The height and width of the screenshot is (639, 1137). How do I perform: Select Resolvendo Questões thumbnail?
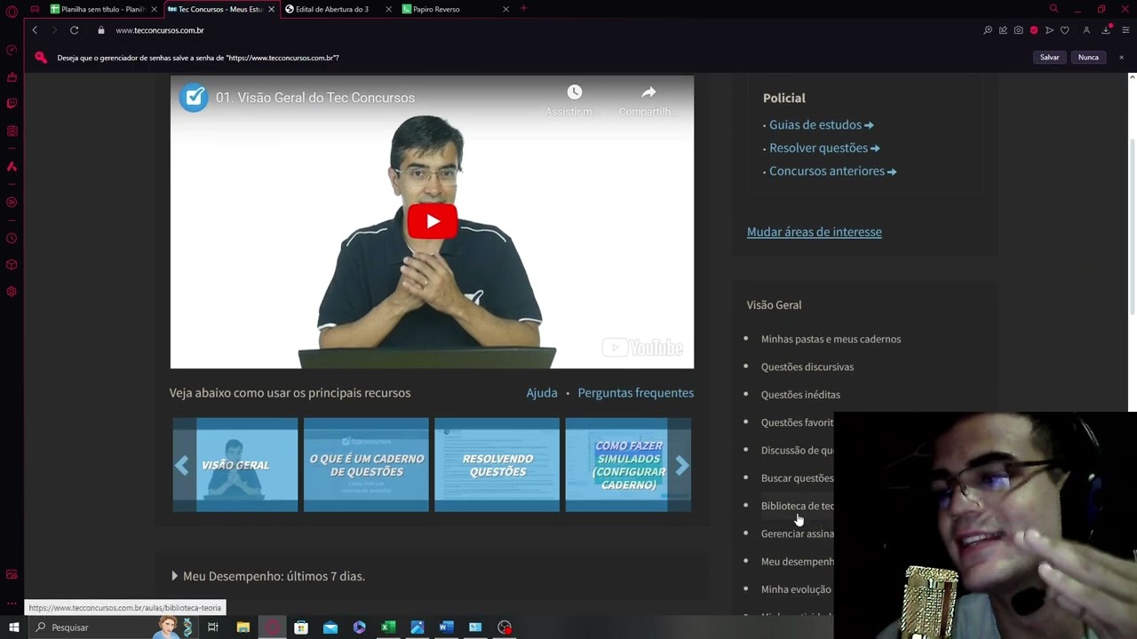[497, 465]
